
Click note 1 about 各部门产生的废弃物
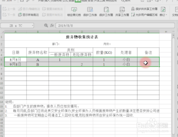click(42, 106)
